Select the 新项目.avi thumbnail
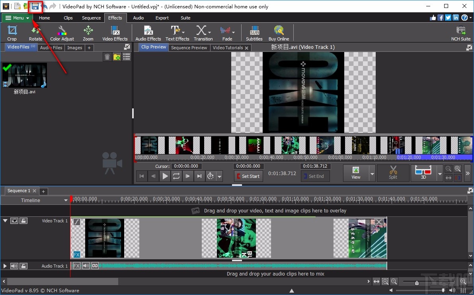Viewport: 474px width, 295px height. pos(25,75)
